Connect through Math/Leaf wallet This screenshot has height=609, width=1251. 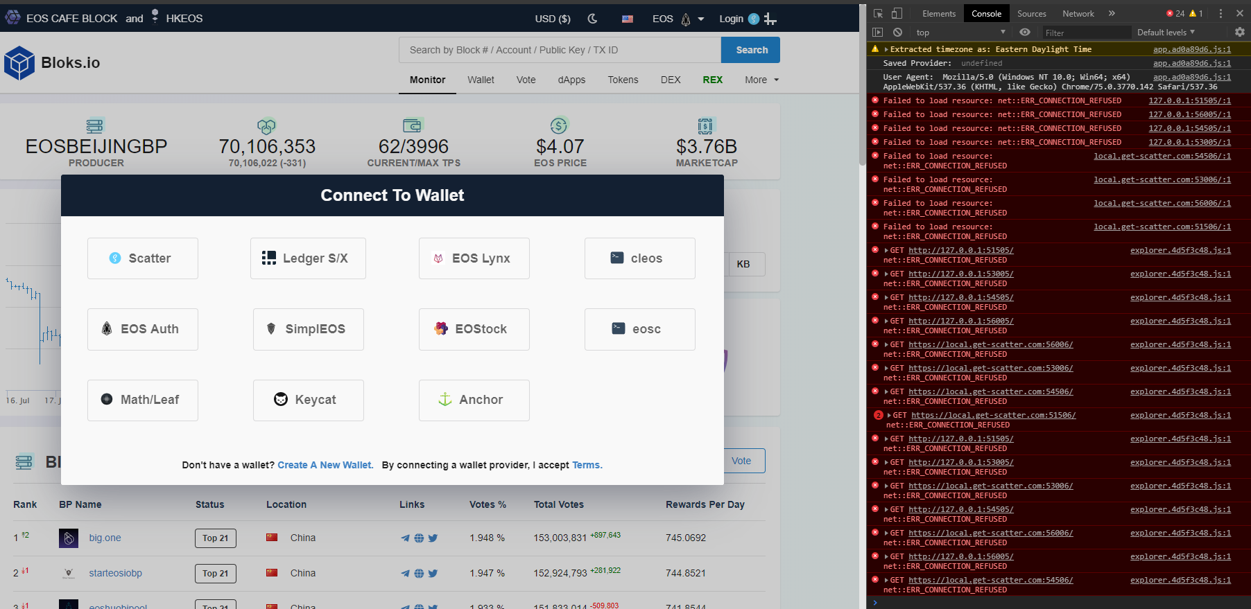tap(143, 400)
